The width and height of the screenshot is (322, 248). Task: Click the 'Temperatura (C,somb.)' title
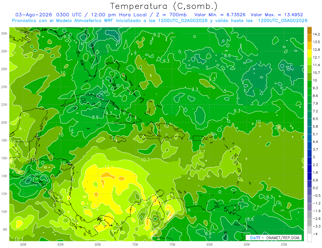(164, 6)
